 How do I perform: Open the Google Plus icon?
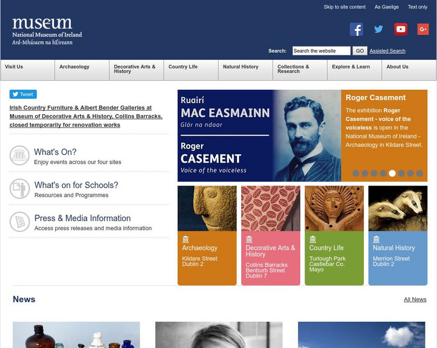pos(423,29)
